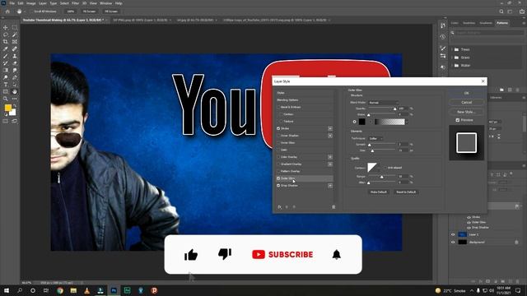527x296 pixels.
Task: Click the Reset to Default button
Action: click(x=406, y=192)
